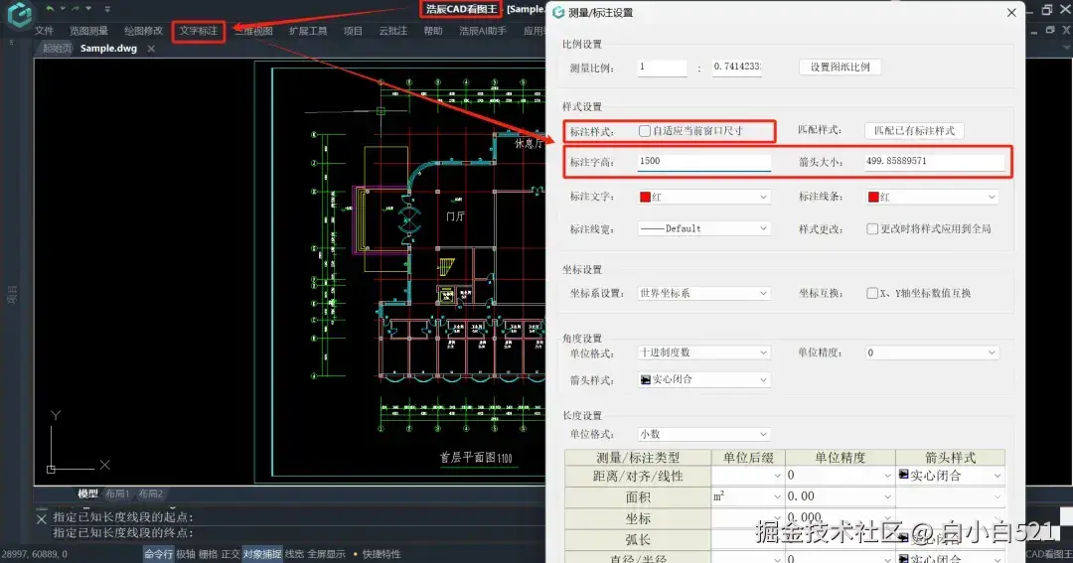
Task: Open 距离/对齐/线性 arrow style dropdown
Action: click(951, 476)
